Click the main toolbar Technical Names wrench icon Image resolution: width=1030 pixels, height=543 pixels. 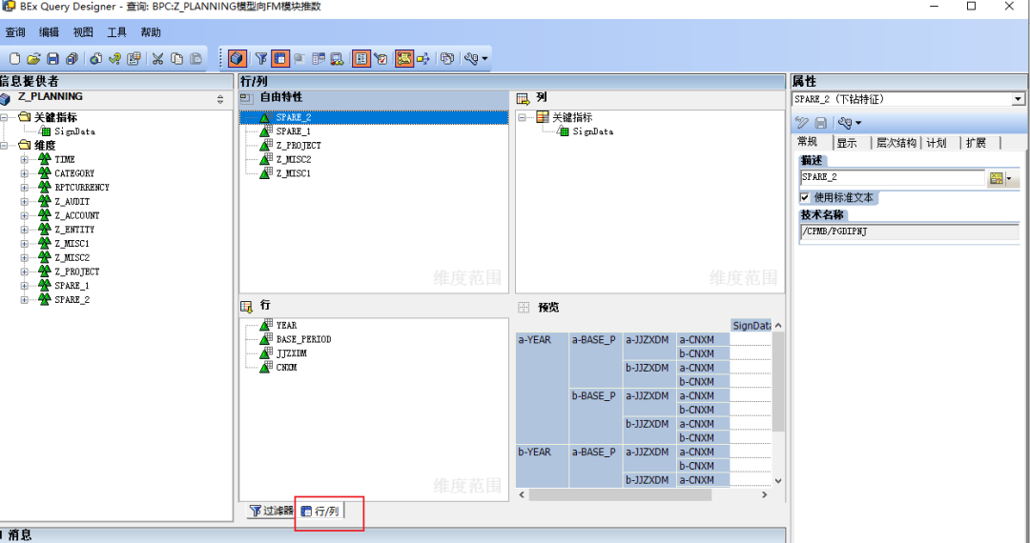pyautogui.click(x=470, y=59)
